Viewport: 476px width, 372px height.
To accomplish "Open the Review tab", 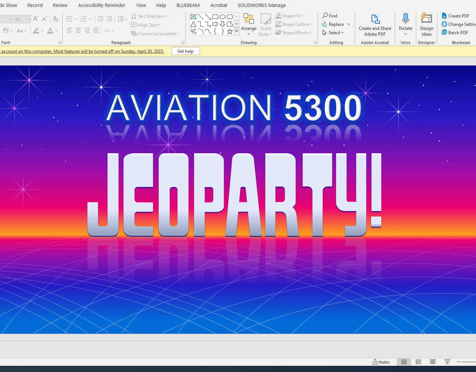I will [x=60, y=5].
